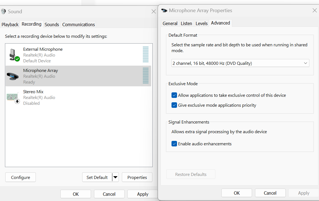This screenshot has height=201, width=319.
Task: Click Cancel in Microphone Array Properties
Action: pyautogui.click(x=270, y=193)
